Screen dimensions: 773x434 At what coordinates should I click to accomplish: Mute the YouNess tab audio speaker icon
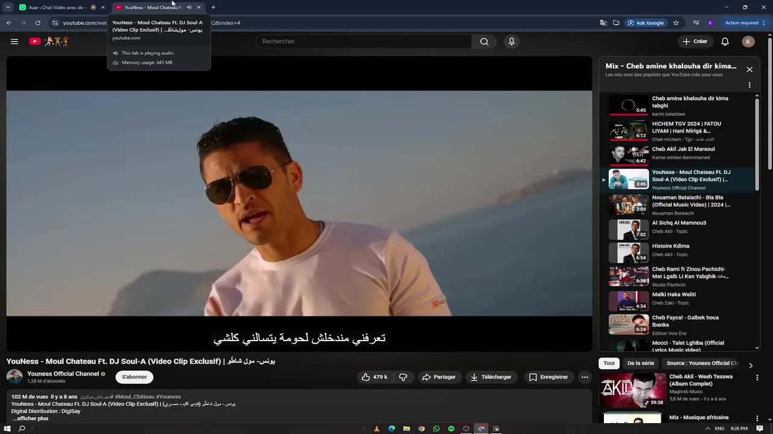pos(189,7)
